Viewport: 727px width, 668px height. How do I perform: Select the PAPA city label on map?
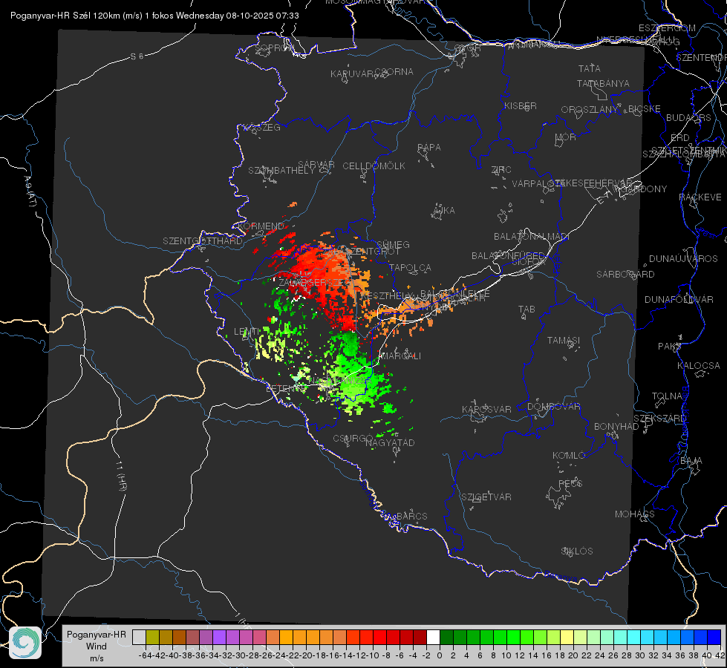pos(429,148)
